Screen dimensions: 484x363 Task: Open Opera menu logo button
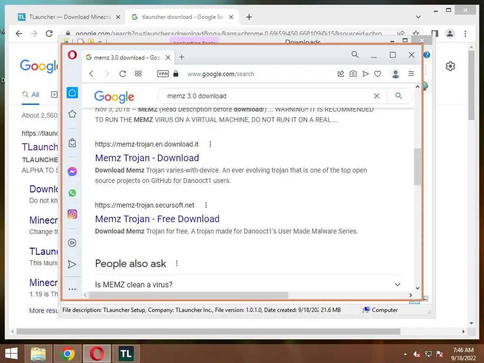(x=72, y=55)
